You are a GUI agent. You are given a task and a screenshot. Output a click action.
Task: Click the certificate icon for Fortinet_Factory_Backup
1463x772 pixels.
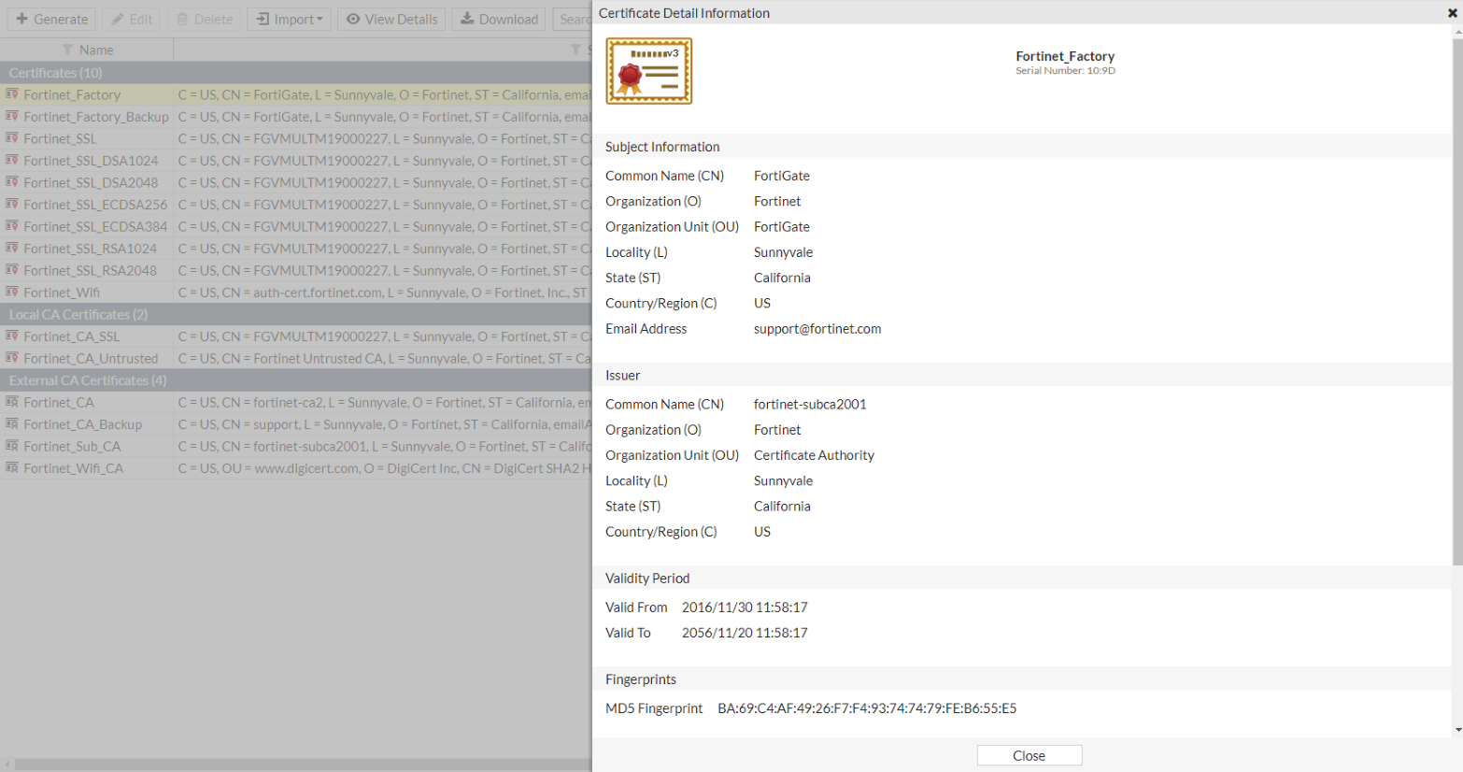click(x=12, y=116)
